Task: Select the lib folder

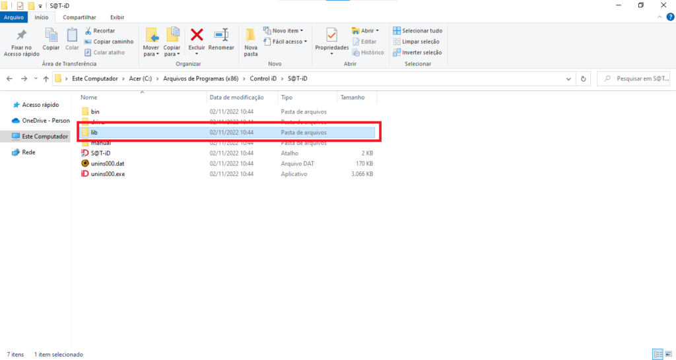Action: [227, 133]
